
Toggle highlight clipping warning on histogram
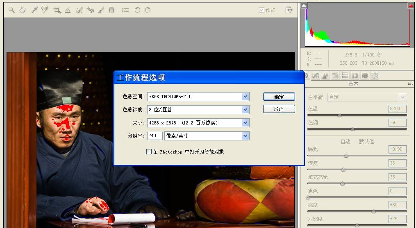point(410,6)
